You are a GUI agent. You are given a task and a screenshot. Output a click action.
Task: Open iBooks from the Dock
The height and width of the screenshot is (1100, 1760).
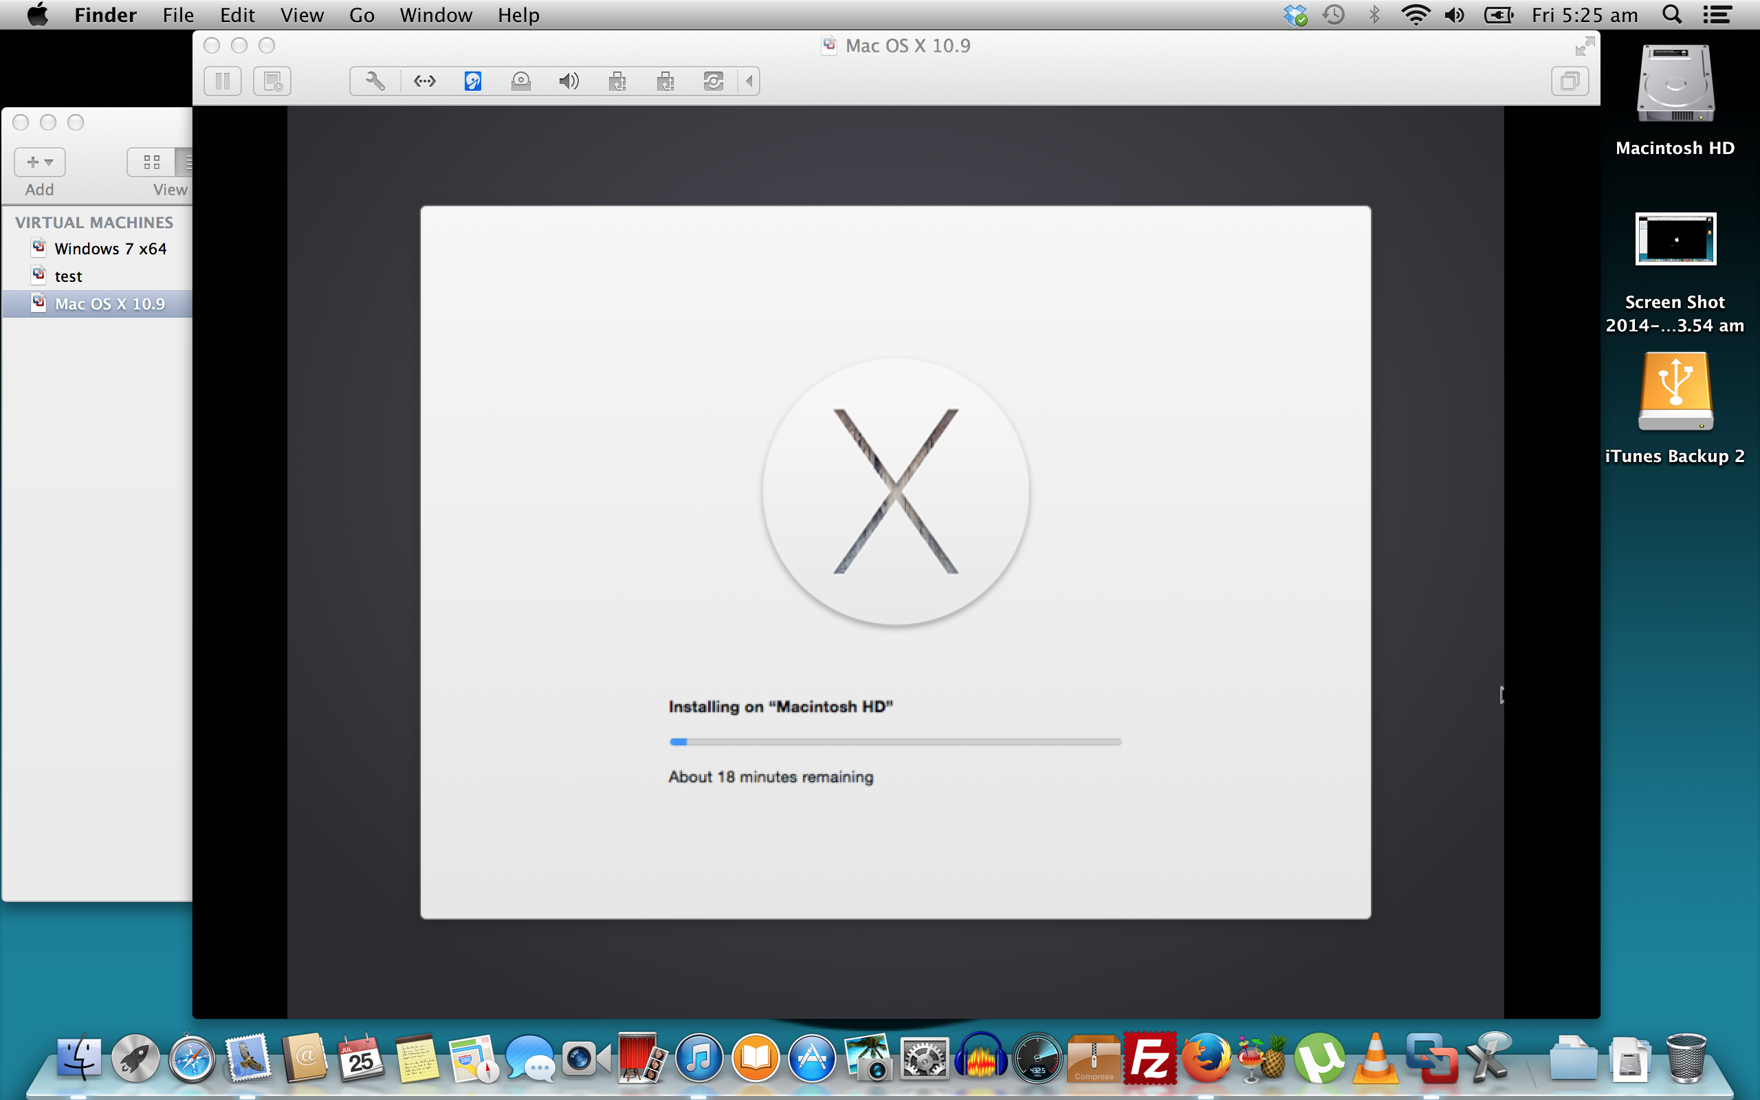pyautogui.click(x=756, y=1058)
